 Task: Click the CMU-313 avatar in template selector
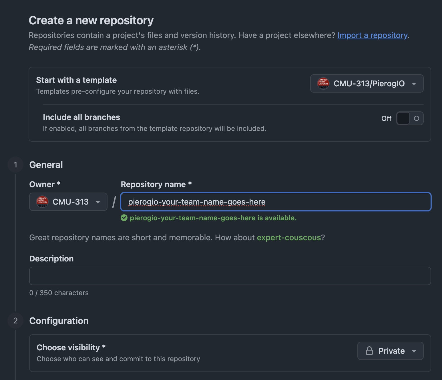point(323,83)
